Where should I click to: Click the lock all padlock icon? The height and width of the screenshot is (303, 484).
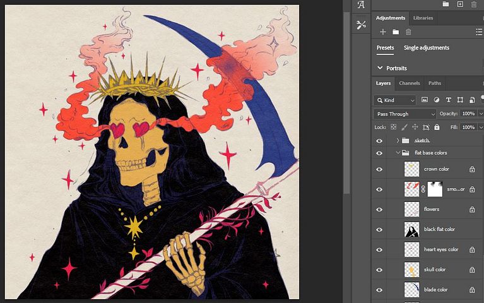437,127
